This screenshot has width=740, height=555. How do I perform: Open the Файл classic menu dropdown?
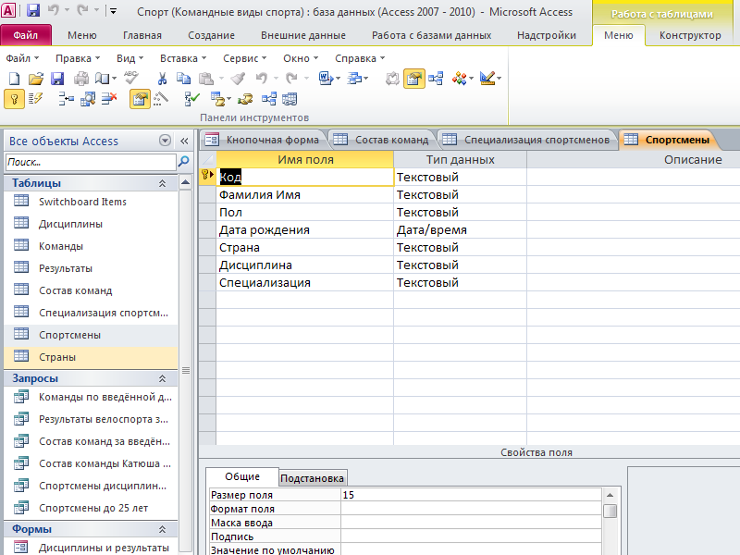[22, 58]
